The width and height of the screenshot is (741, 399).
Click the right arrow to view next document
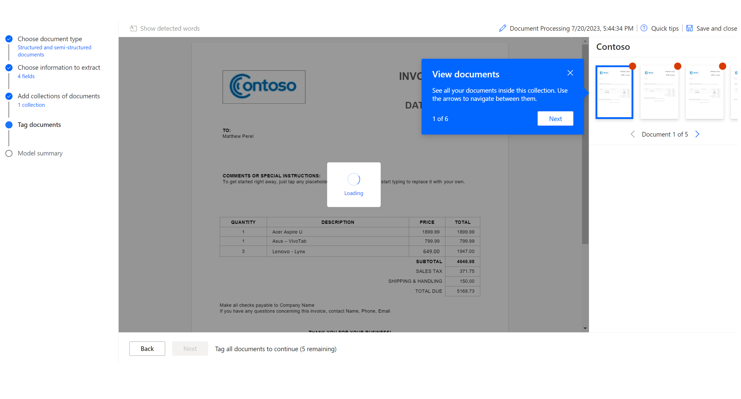(697, 134)
